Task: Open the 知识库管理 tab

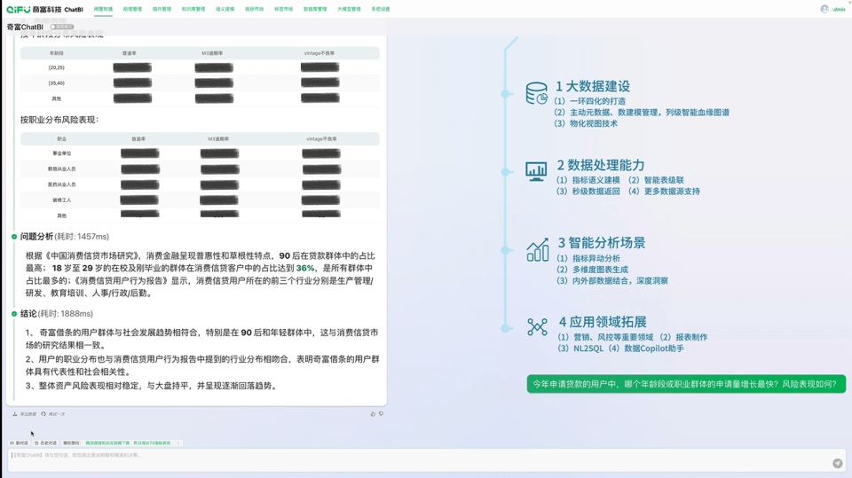Action: point(193,9)
